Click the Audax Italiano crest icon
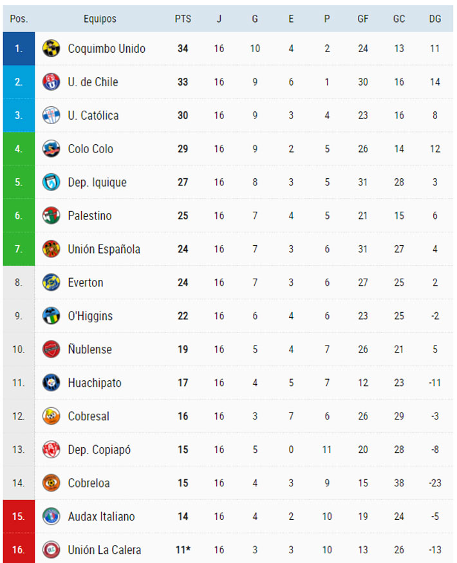Image resolution: width=457 pixels, height=563 pixels. 51,516
